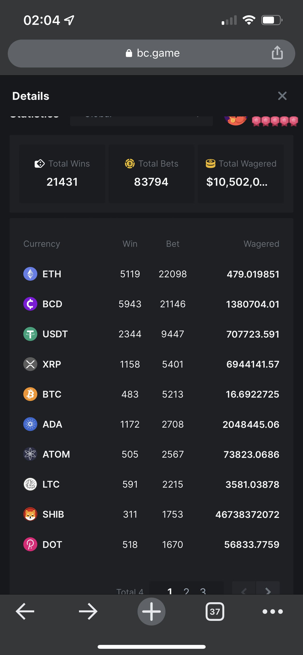The width and height of the screenshot is (303, 655).
Task: Go to page 2 of currencies
Action: [x=186, y=590]
